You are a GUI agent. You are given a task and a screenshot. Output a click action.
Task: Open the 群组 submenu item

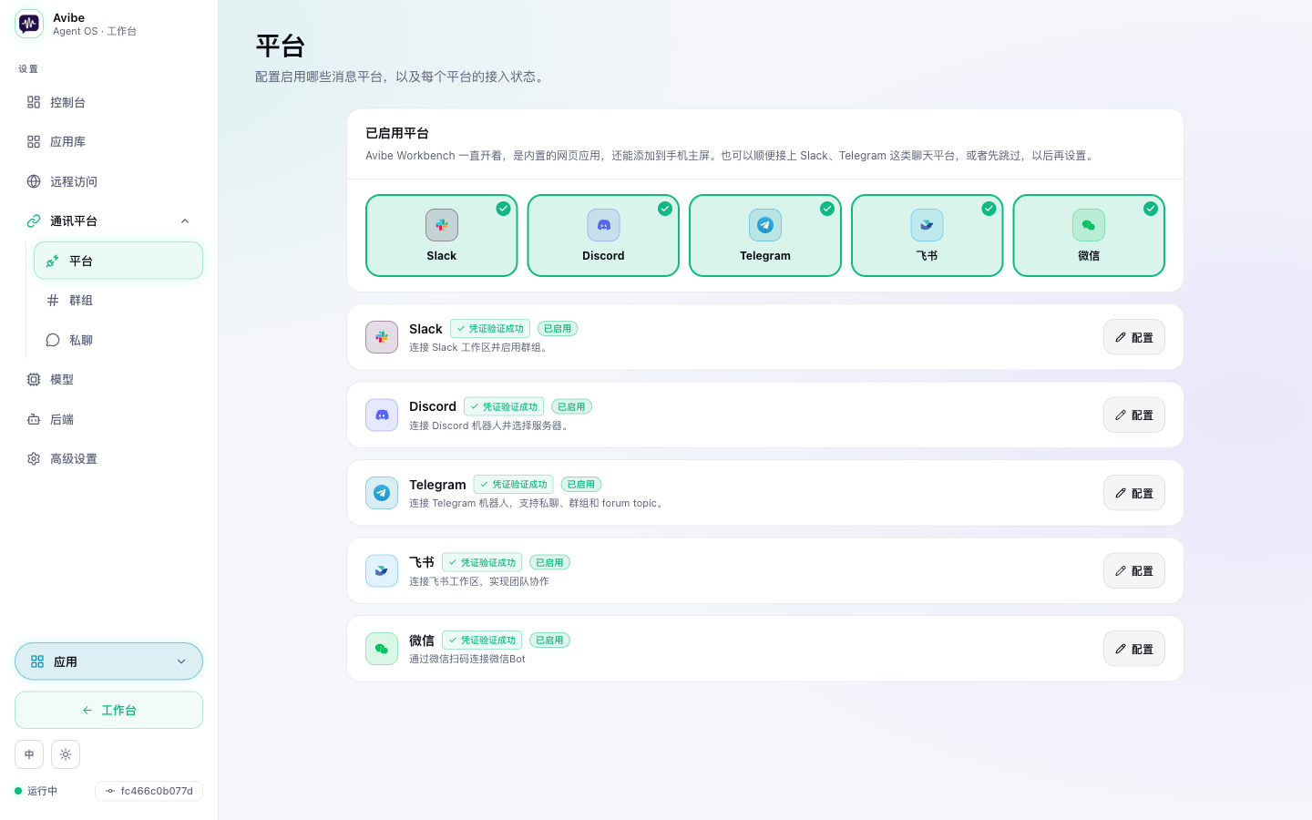pos(118,301)
